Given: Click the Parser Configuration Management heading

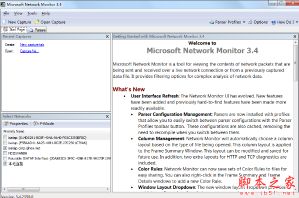Looking at the screenshot, I should tap(175, 114).
